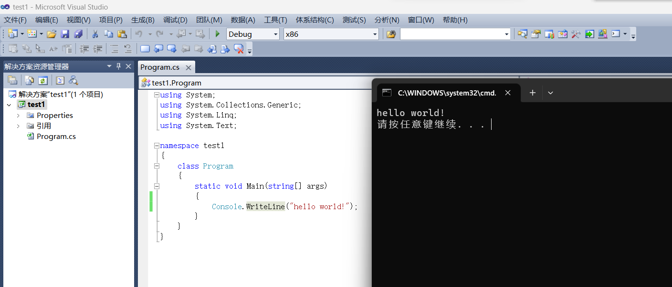
Task: Click the Open File folder icon
Action: tap(52, 34)
